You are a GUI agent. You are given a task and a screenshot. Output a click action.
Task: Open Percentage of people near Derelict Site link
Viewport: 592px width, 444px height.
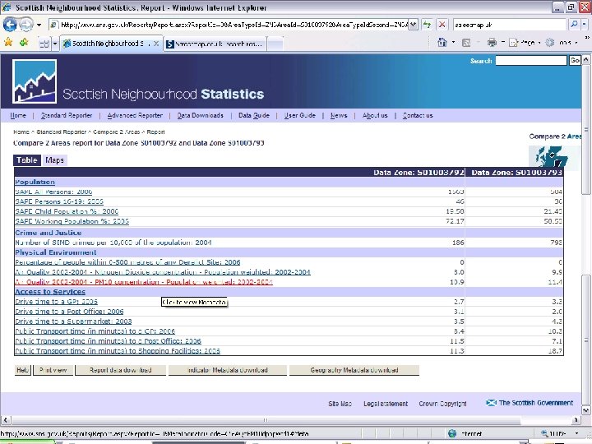127,262
